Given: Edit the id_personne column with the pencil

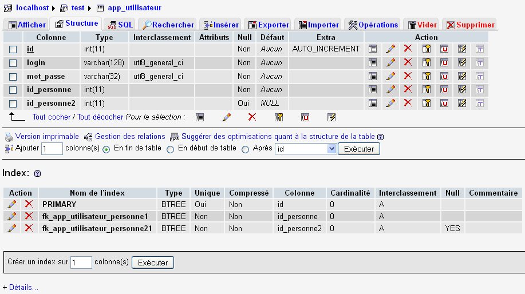Looking at the screenshot, I should pyautogui.click(x=390, y=90).
